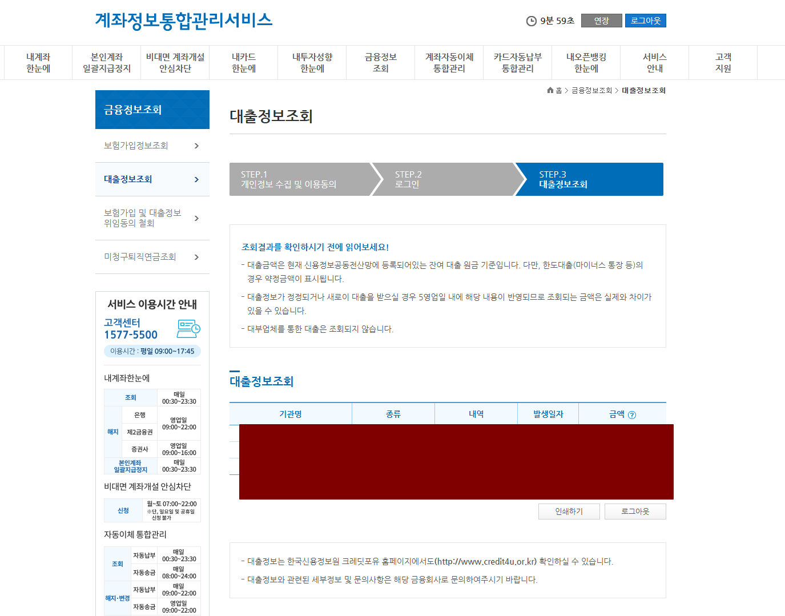
Task: Expand 보험가입 및 대출정보 위임동의 철회 chevron
Action: [x=197, y=218]
